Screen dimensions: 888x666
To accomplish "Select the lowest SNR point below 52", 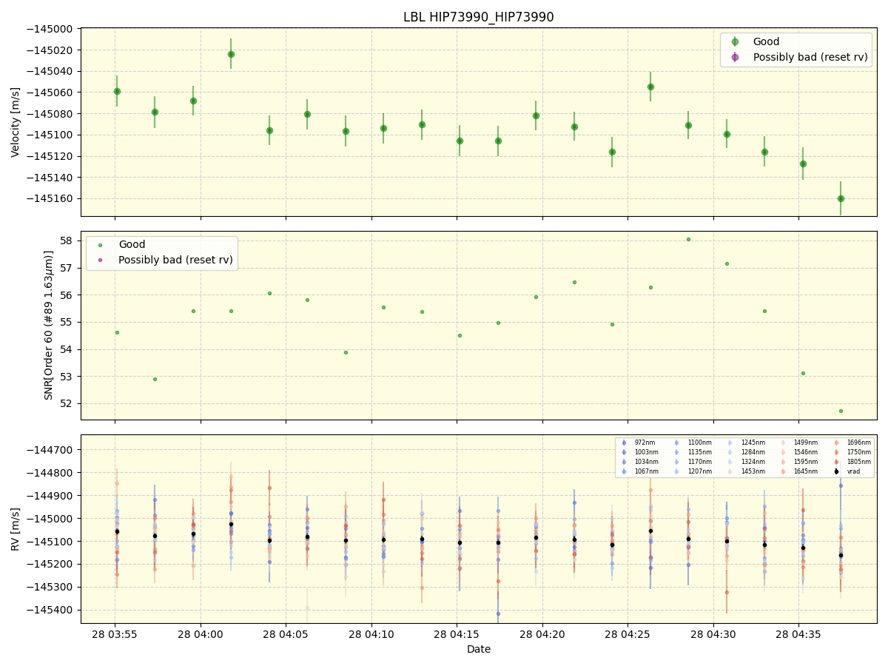I will click(841, 411).
